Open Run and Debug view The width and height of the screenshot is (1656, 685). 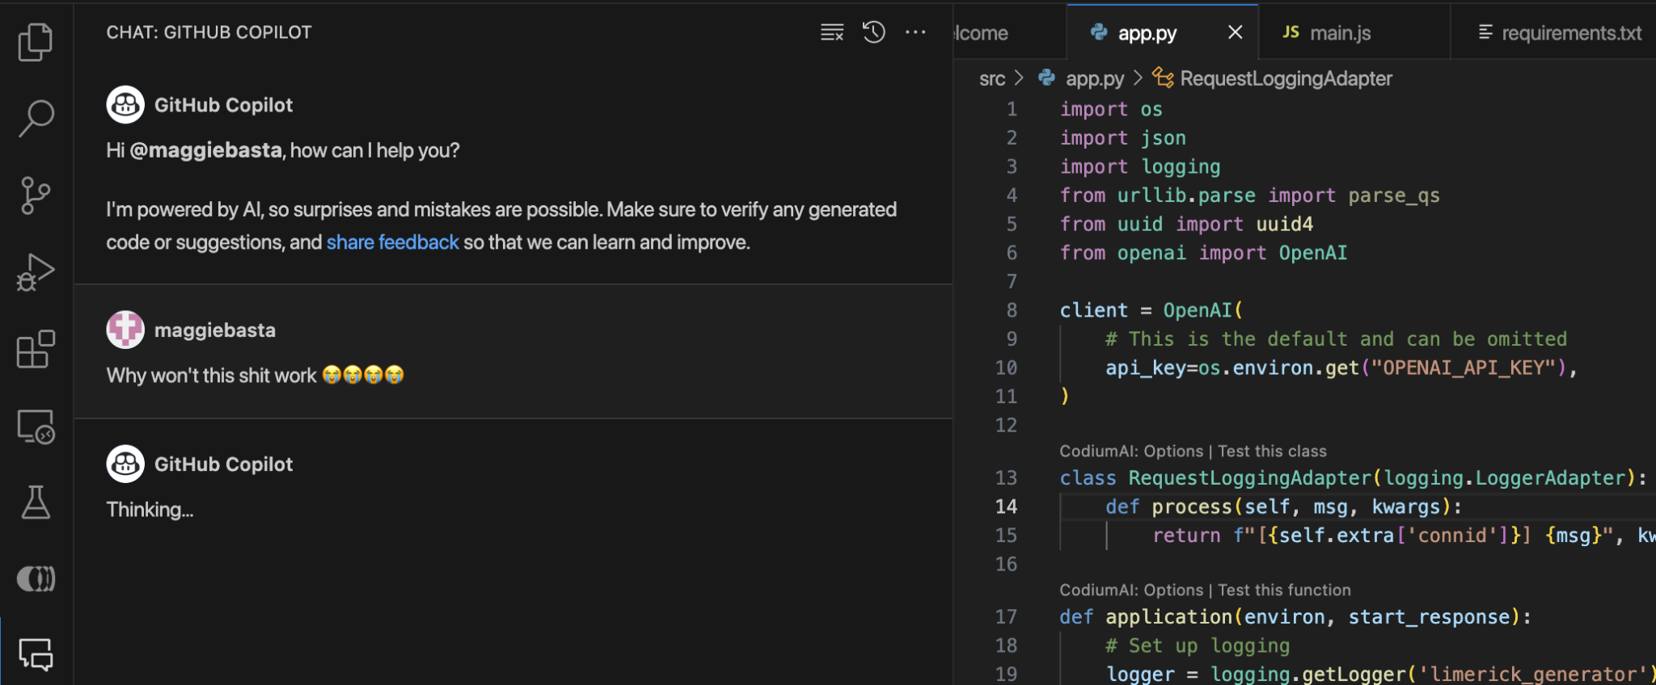36,272
